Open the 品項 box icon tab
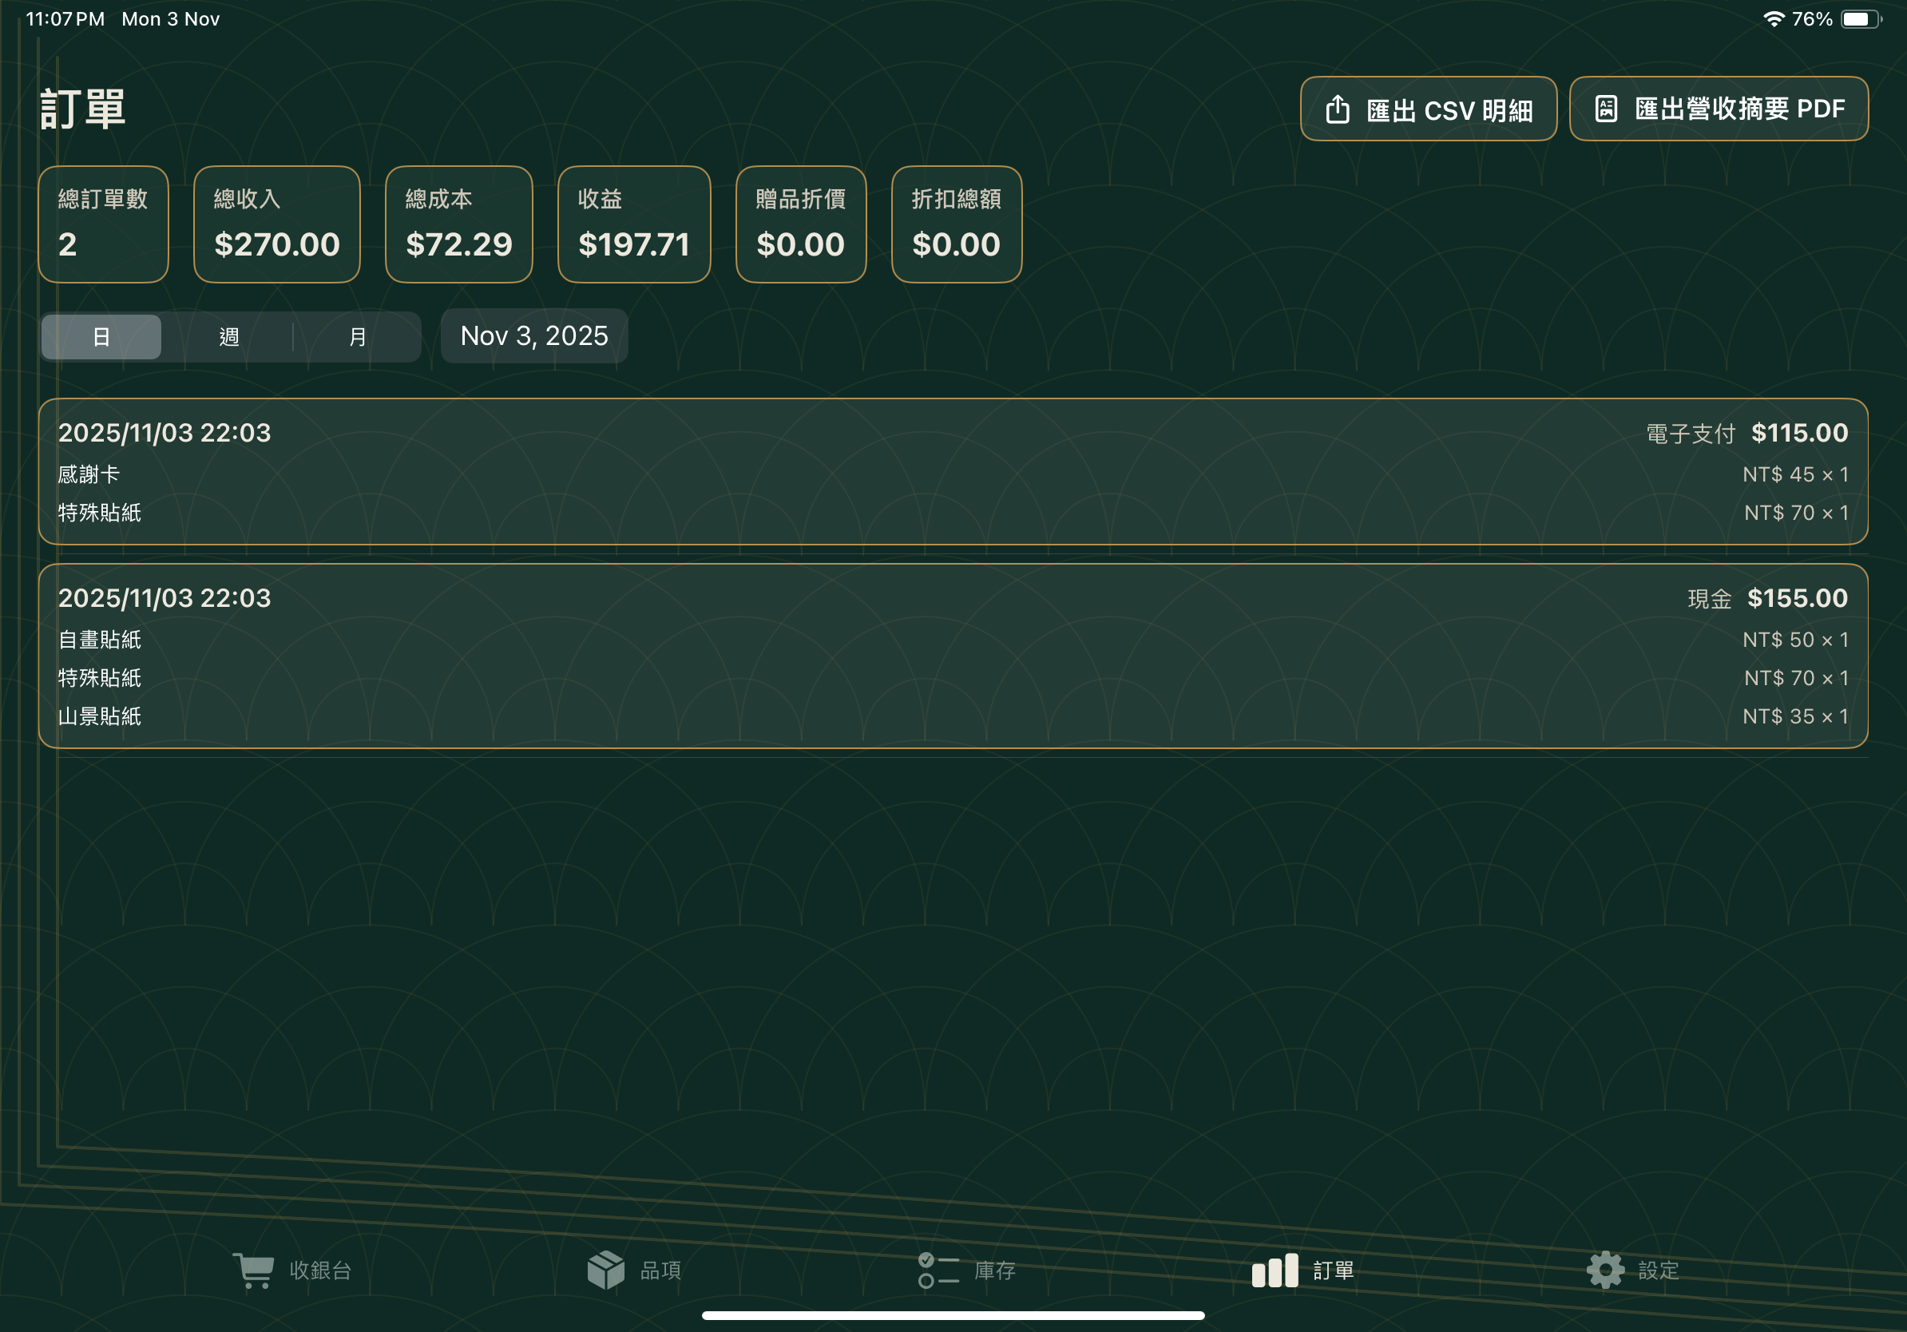Screen dimensions: 1907x1332 (x=605, y=1270)
